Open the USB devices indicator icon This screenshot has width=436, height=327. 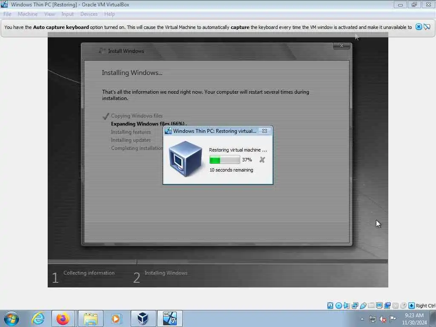(363, 306)
